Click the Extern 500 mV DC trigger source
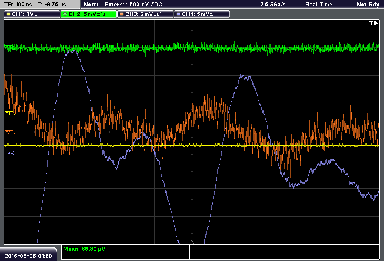The width and height of the screenshot is (384, 261). [133, 5]
